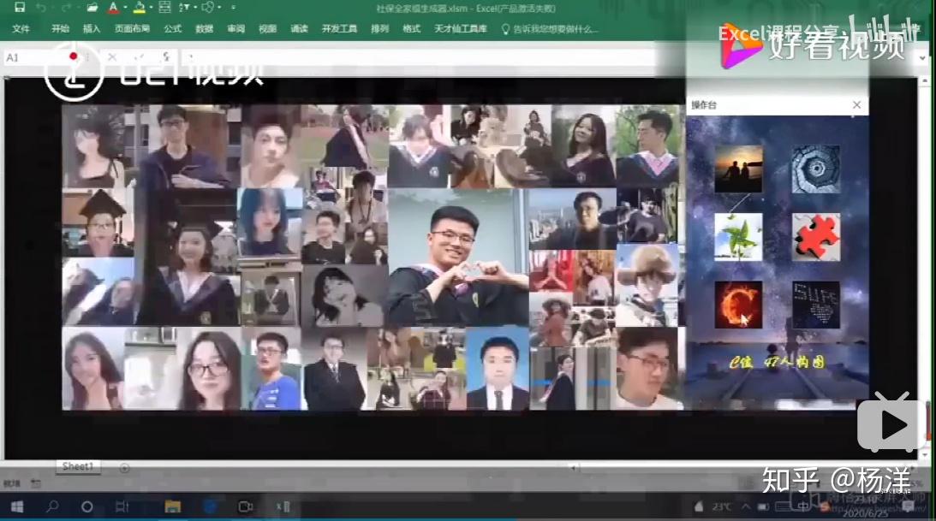The height and width of the screenshot is (521, 936).
Task: Select the glowing heart lights thumbnail
Action: (815, 305)
